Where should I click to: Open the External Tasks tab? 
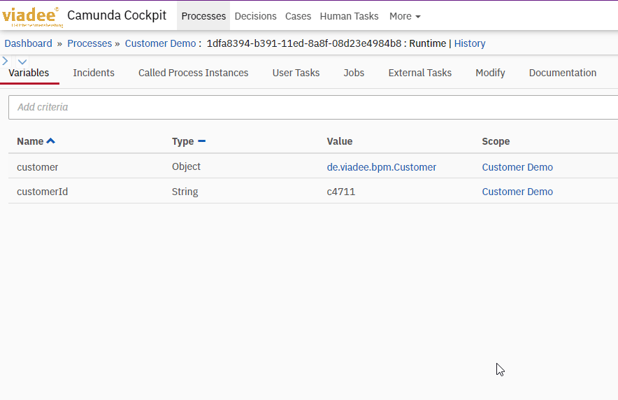click(x=419, y=73)
